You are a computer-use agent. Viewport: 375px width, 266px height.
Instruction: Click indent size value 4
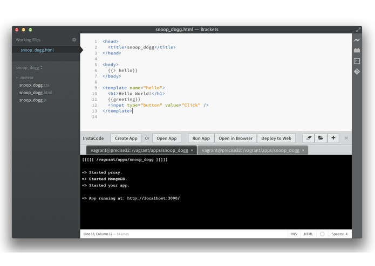[x=346, y=234]
